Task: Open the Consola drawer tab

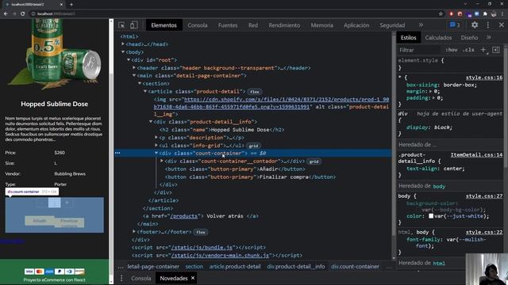Action: (x=141, y=278)
